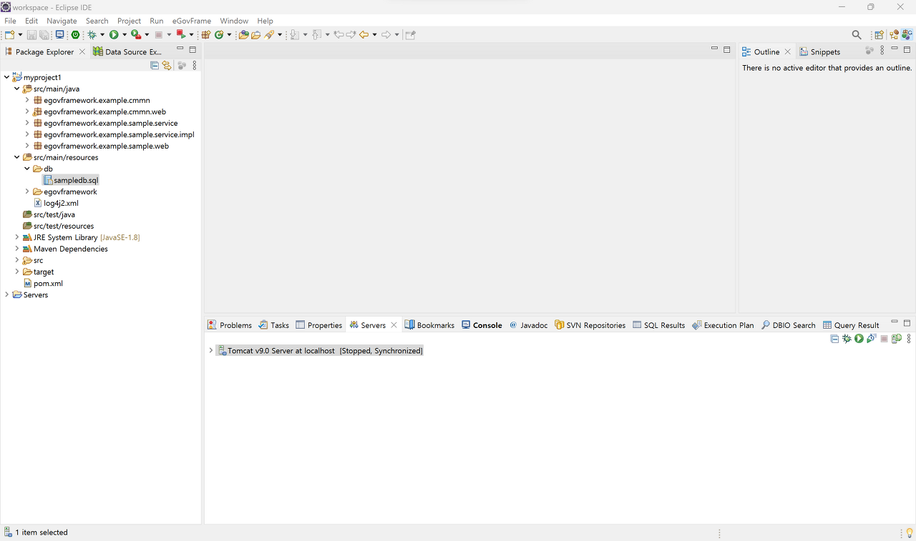Open the Snippets tab
The width and height of the screenshot is (916, 541).
pos(819,51)
